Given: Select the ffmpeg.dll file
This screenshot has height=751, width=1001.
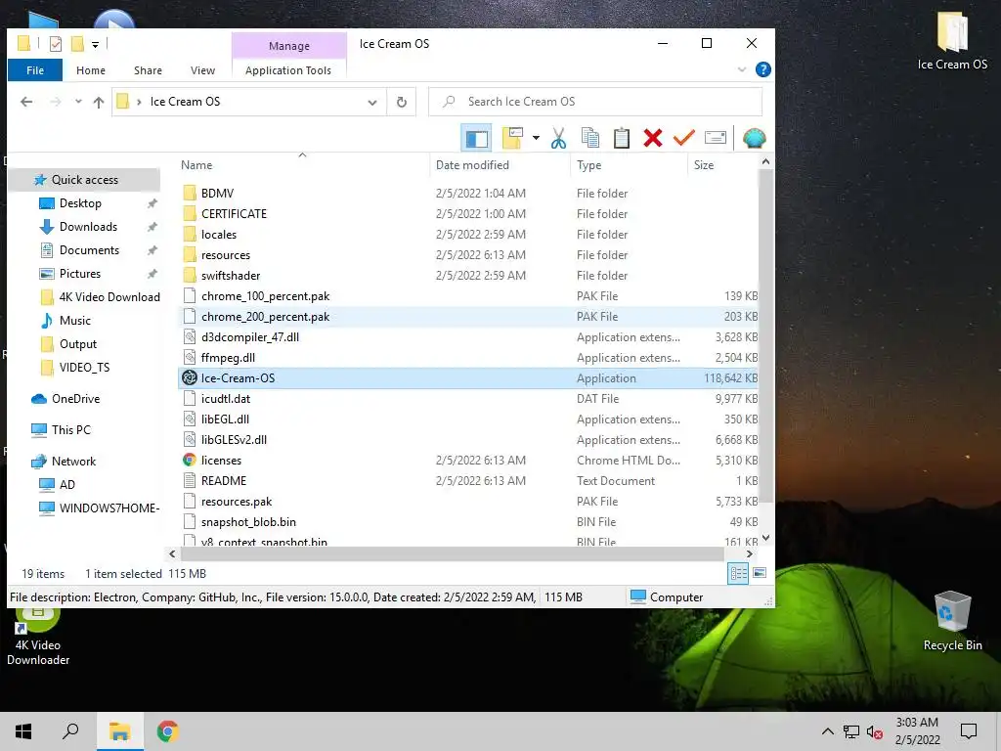Looking at the screenshot, I should (x=228, y=358).
